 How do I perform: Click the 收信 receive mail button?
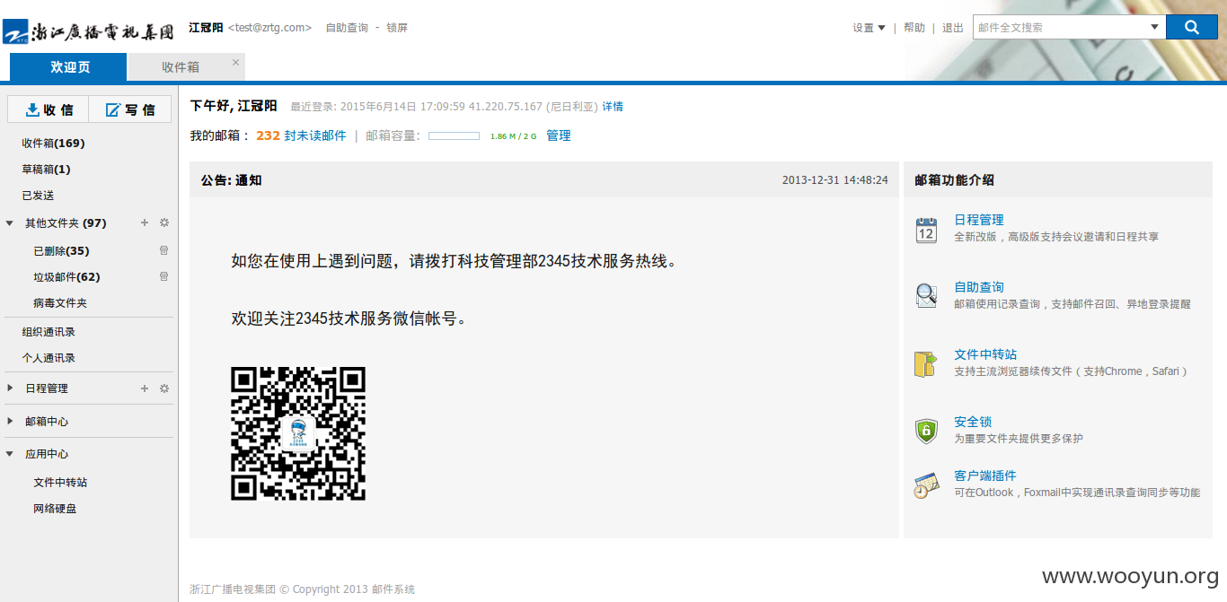point(49,109)
